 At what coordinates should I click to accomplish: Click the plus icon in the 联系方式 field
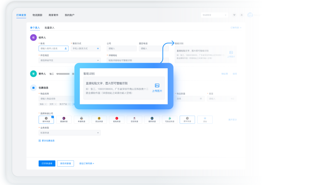click(98, 48)
